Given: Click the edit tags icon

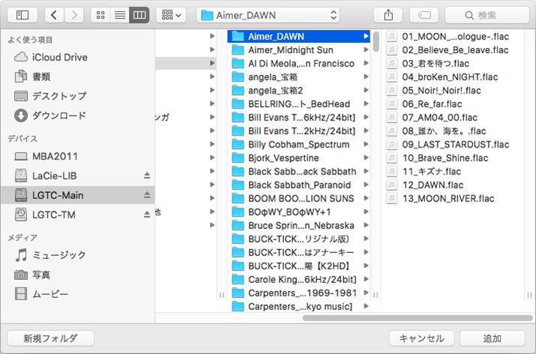Looking at the screenshot, I should (424, 15).
